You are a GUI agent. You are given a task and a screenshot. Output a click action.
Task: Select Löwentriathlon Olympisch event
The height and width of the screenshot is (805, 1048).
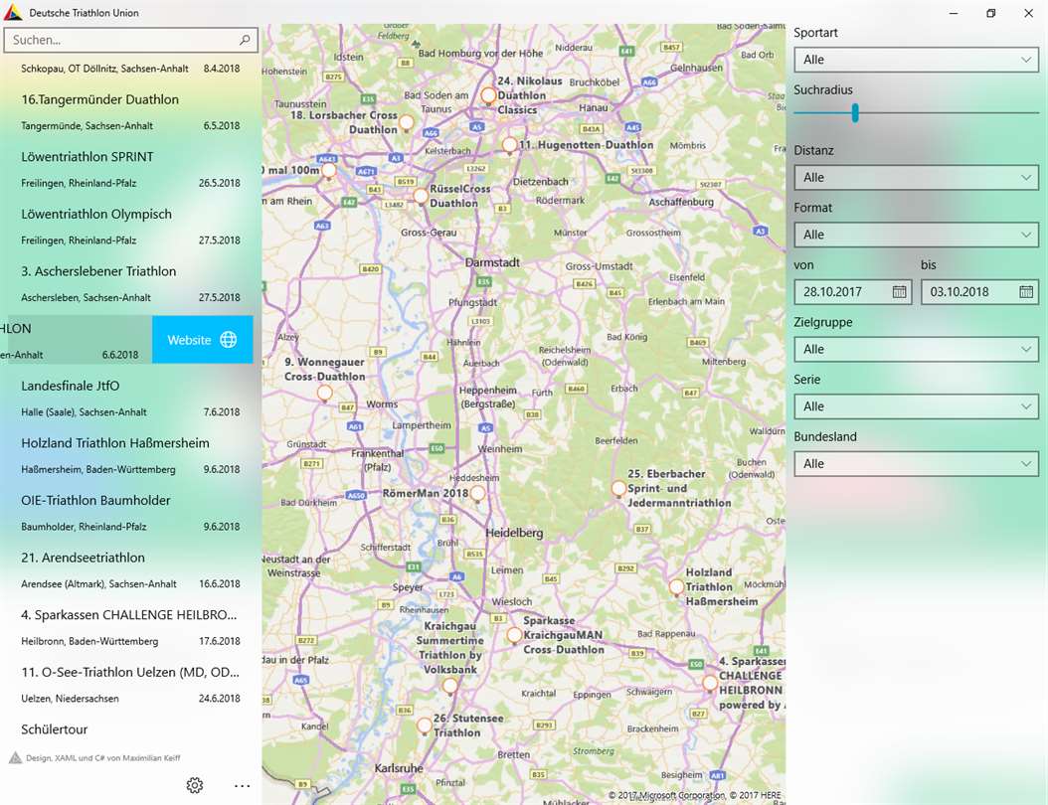click(x=130, y=227)
